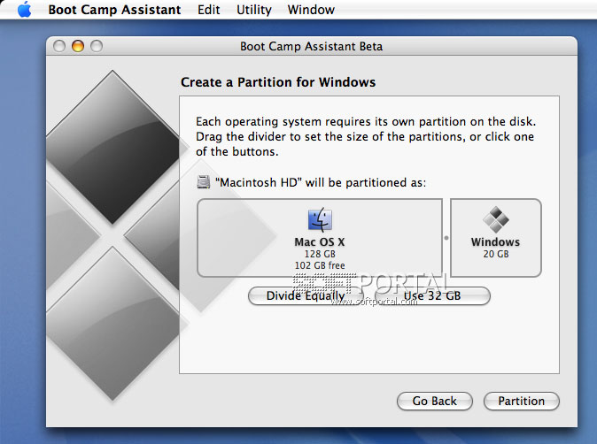597x444 pixels.
Task: Open the Boot Camp Assistant menu
Action: click(x=114, y=10)
